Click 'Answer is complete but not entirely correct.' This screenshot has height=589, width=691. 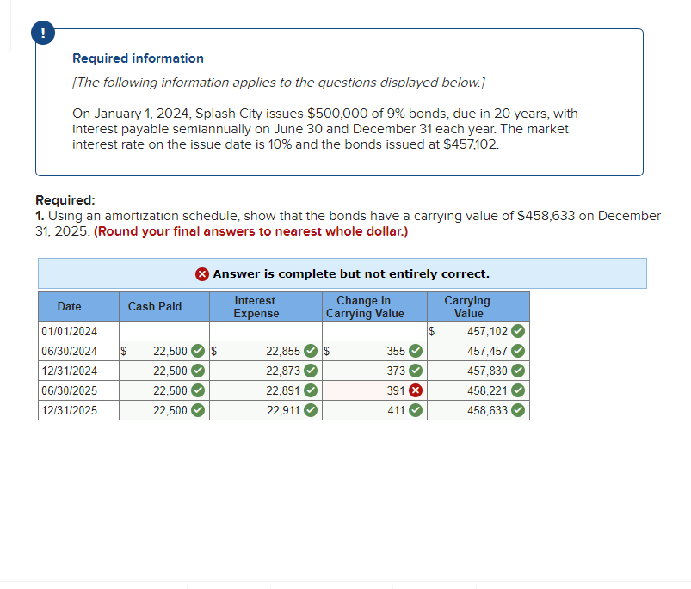pyautogui.click(x=351, y=273)
